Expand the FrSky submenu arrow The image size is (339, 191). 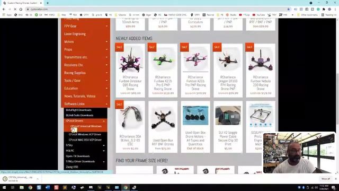click(x=104, y=145)
